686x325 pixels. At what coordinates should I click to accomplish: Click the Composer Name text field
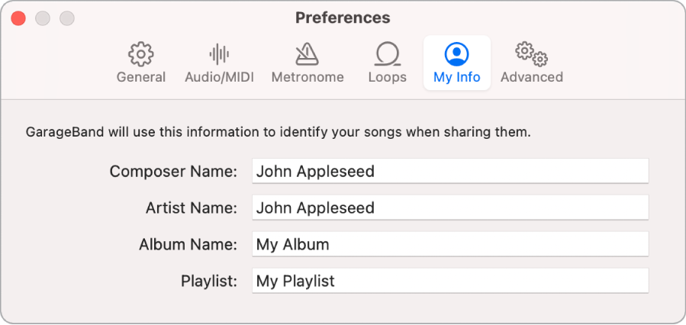click(x=450, y=171)
